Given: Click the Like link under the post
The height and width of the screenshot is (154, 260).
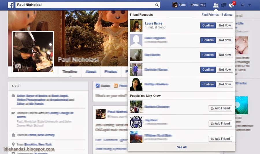Looking at the screenshot, I should [x=98, y=140].
